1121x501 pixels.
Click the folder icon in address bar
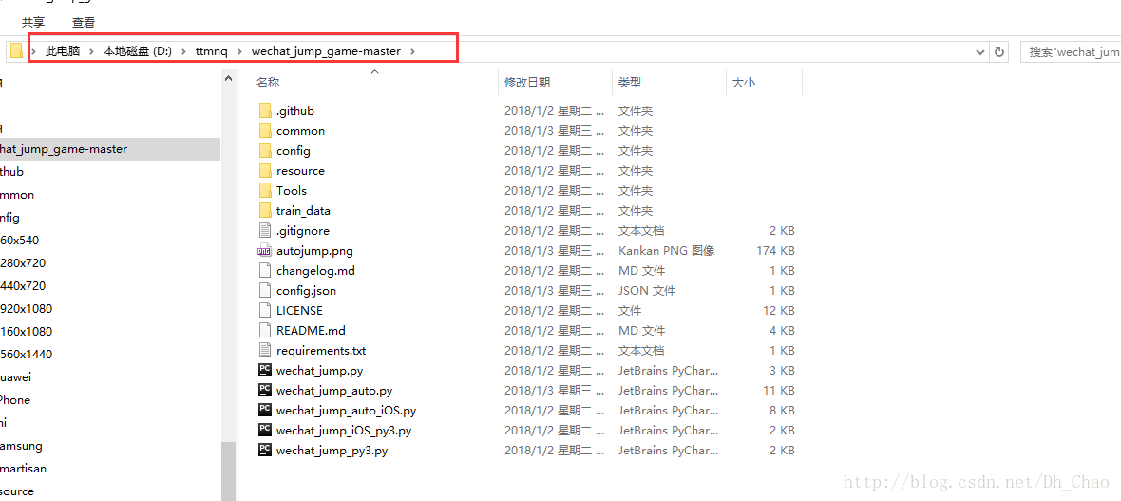pyautogui.click(x=16, y=51)
